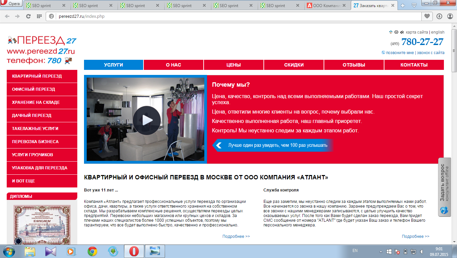This screenshot has height=258, width=457.
Task: Click the позвоните мне link
Action: coord(400,53)
